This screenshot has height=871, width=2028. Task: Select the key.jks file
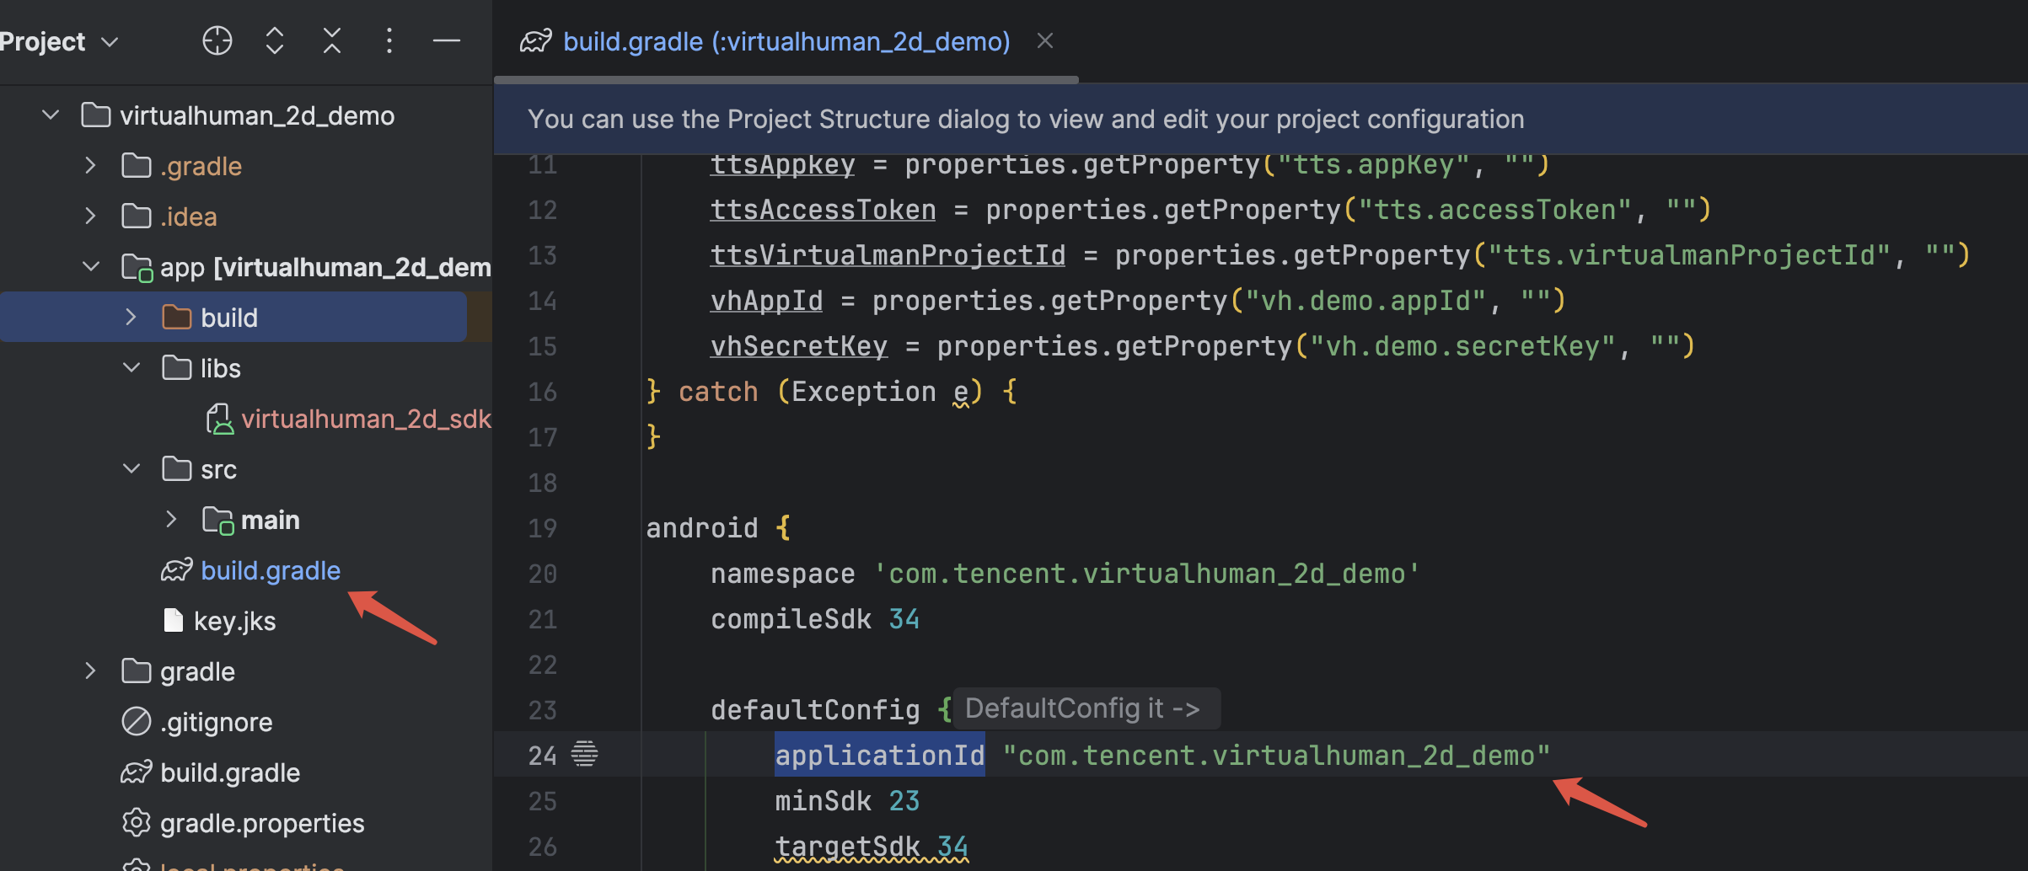pos(234,621)
